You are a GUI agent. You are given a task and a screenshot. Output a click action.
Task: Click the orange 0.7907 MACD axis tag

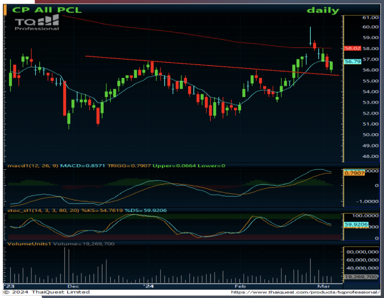354,174
